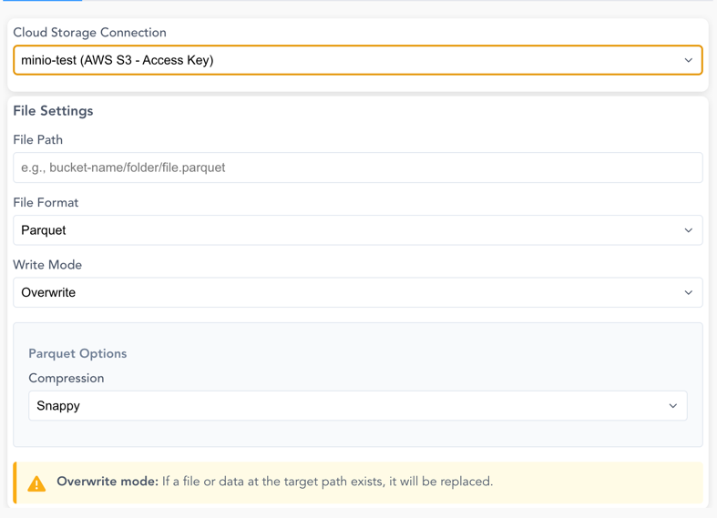The image size is (717, 518).
Task: Click the File Format label
Action: (46, 202)
